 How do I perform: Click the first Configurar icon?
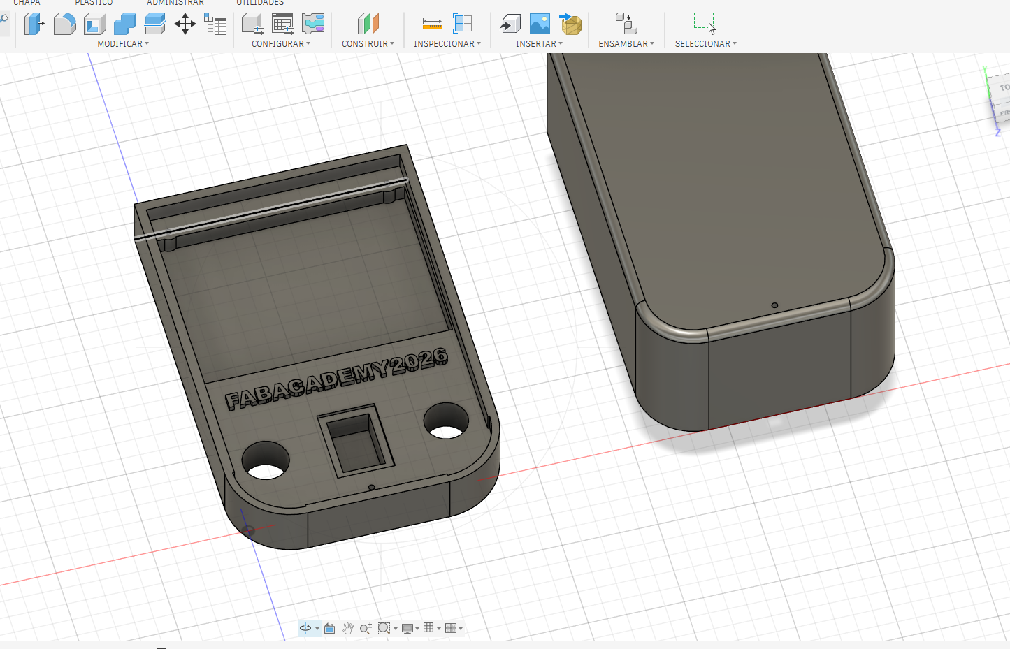252,24
